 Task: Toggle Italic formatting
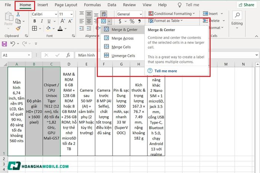(x=42, y=21)
